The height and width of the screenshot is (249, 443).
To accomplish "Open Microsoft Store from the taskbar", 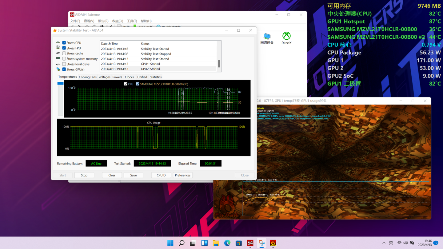I will (239, 243).
